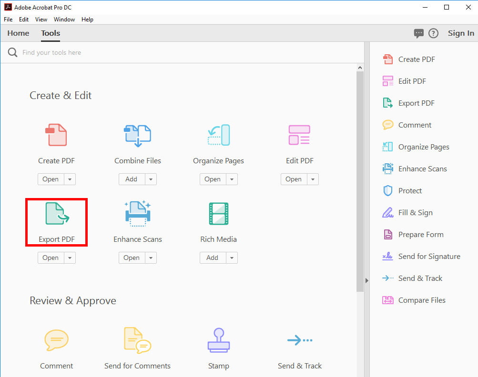Switch to the Home tab
Screen dimensions: 478x377
(18, 33)
